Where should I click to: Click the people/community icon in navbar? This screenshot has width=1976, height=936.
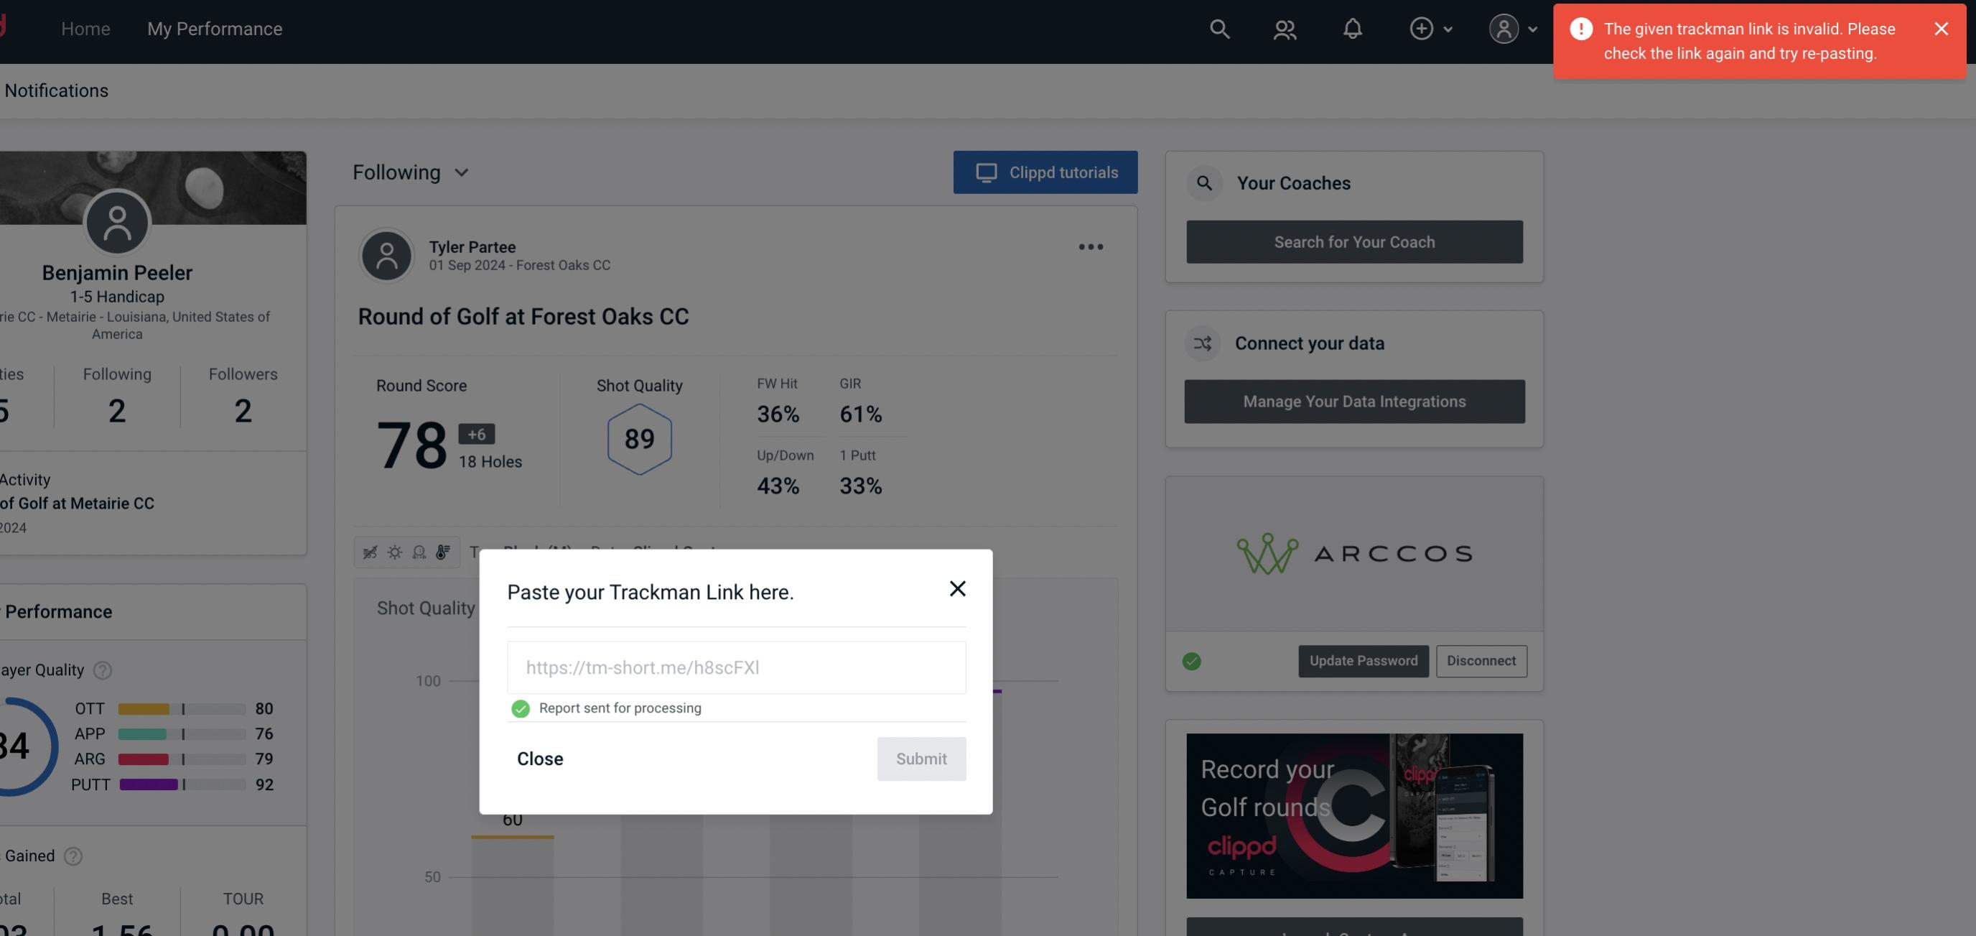click(1283, 28)
